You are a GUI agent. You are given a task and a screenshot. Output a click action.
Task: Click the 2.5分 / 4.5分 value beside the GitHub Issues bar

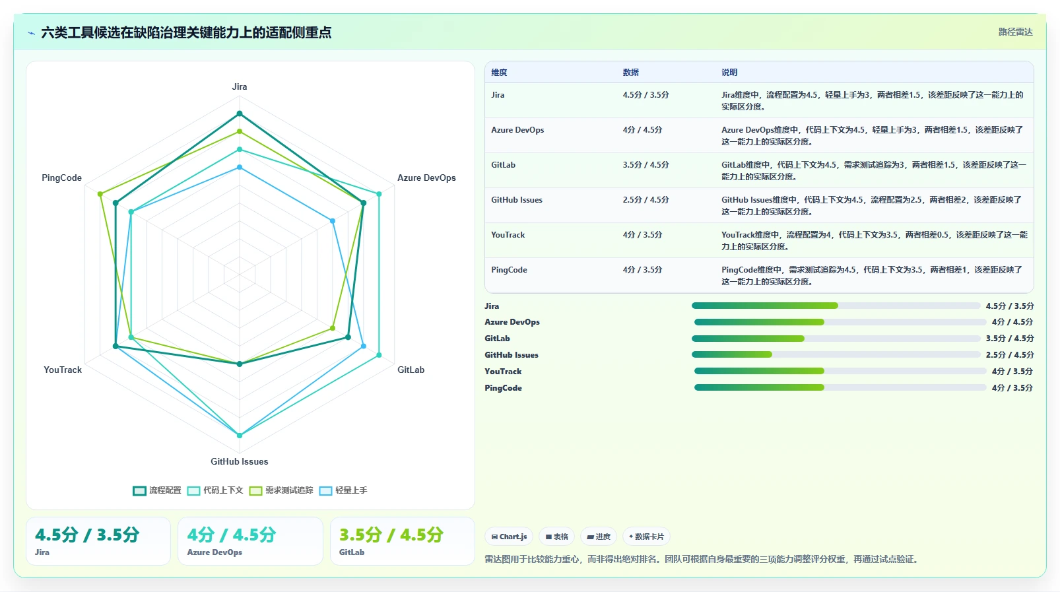click(x=1010, y=354)
